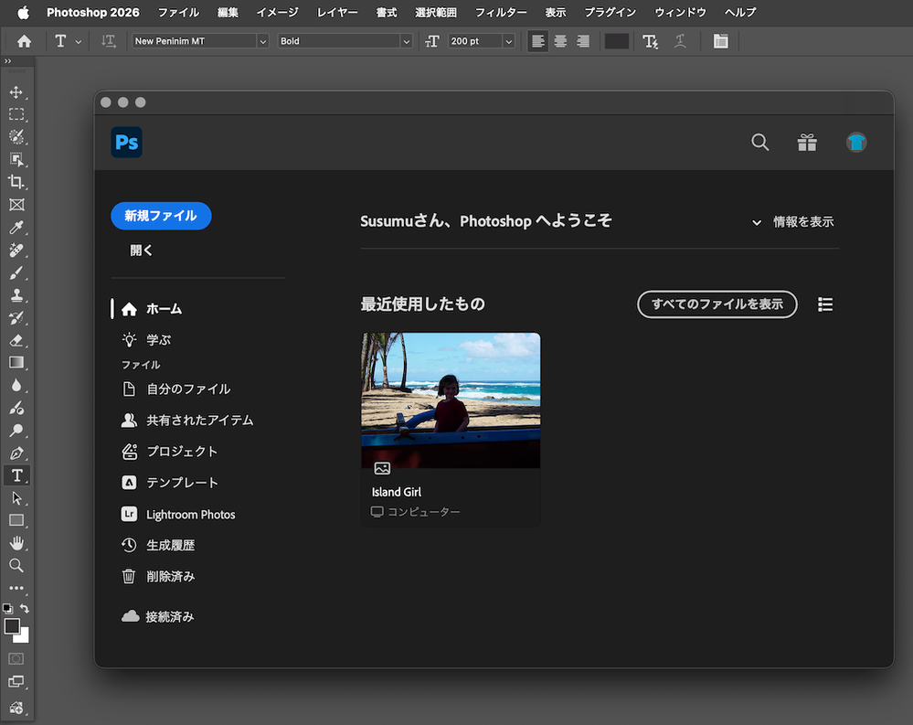Select the Crop tool
913x725 pixels.
16,182
